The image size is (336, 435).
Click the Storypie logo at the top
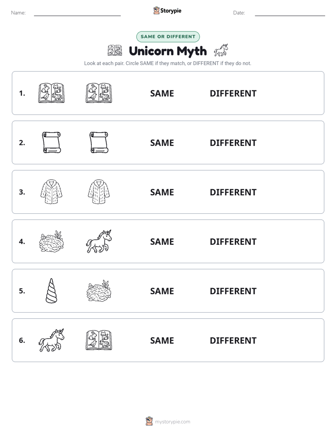(167, 10)
